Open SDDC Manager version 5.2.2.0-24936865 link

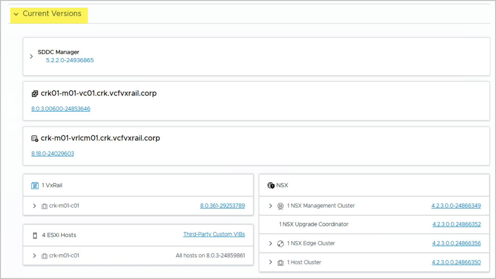click(70, 60)
